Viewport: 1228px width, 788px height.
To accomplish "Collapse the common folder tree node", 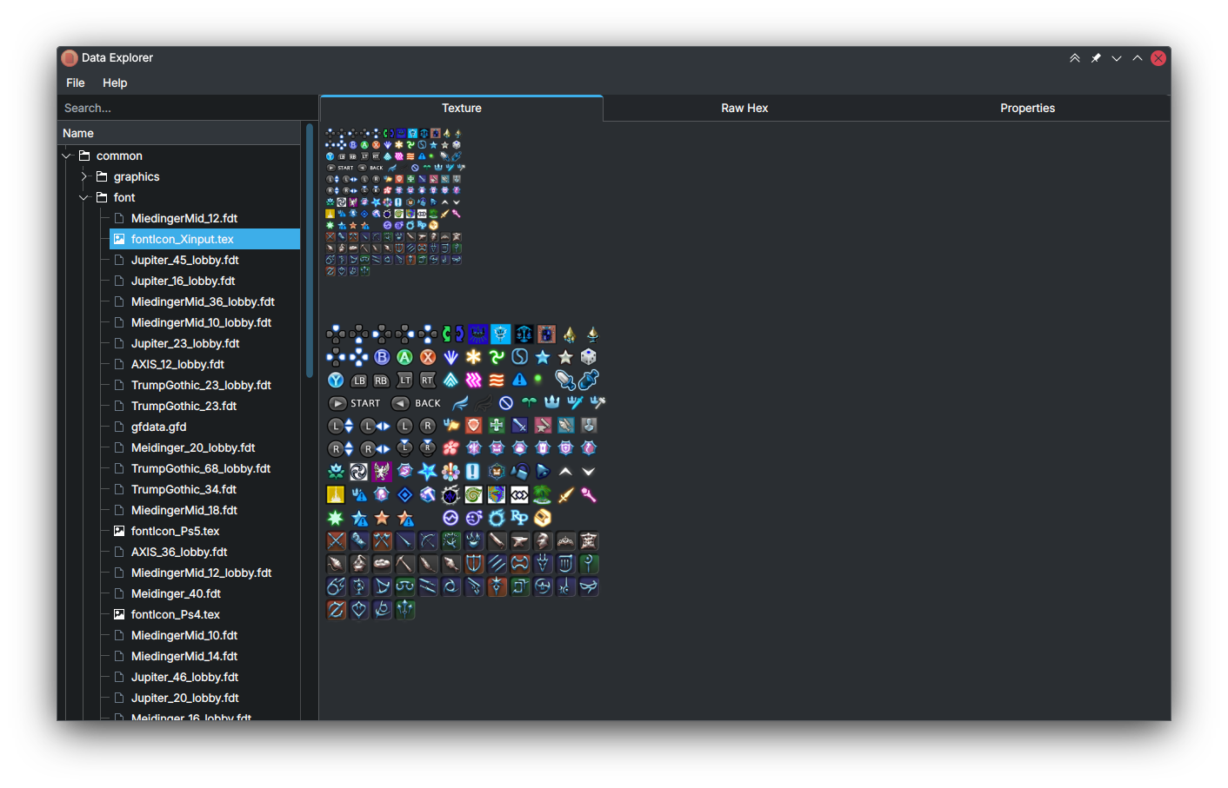I will pyautogui.click(x=67, y=156).
